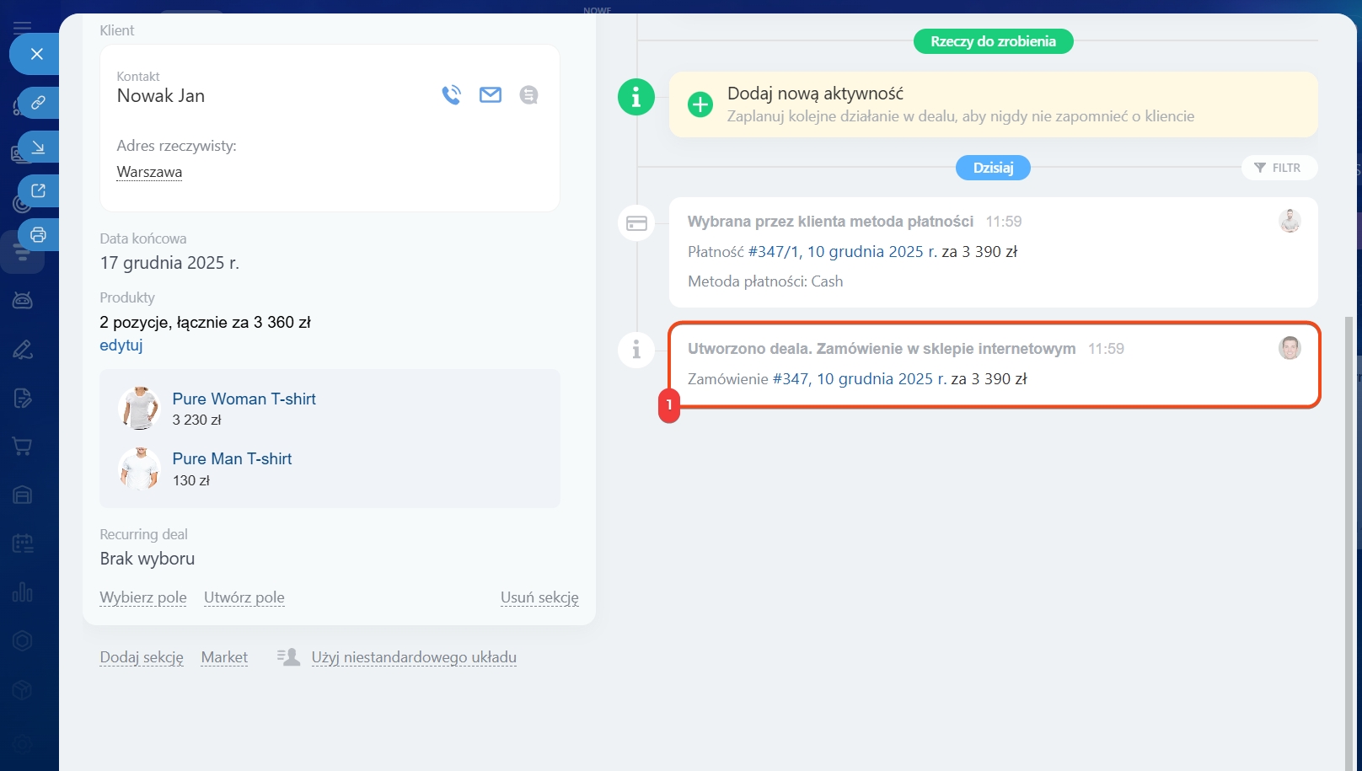Click the phone call icon for Nowak Jan
Screen dimensions: 1362x771
(452, 95)
